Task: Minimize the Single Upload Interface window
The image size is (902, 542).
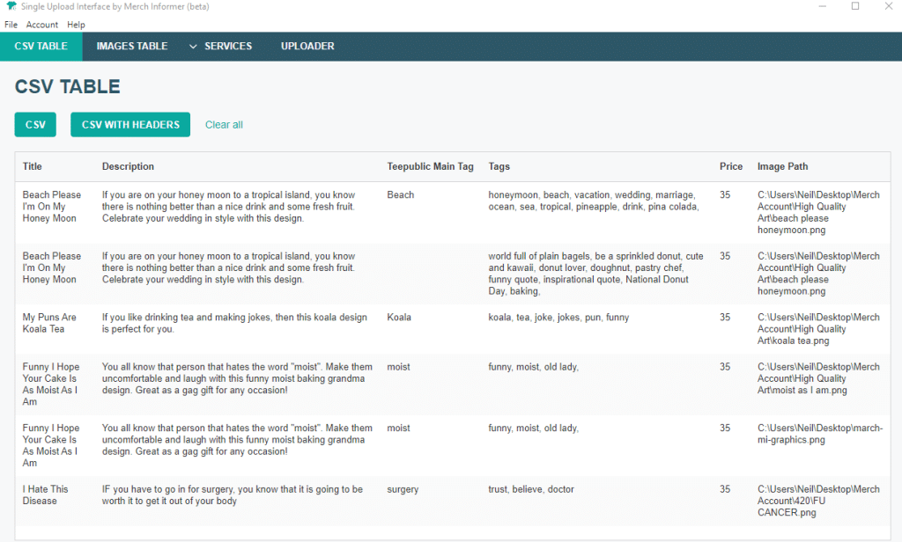Action: (x=823, y=6)
